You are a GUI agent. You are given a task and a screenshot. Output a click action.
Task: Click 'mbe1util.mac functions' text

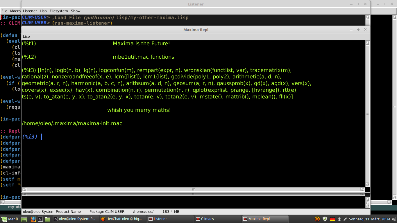144,57
